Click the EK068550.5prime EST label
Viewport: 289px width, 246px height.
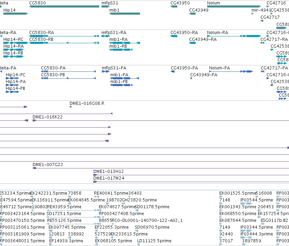[238, 214]
